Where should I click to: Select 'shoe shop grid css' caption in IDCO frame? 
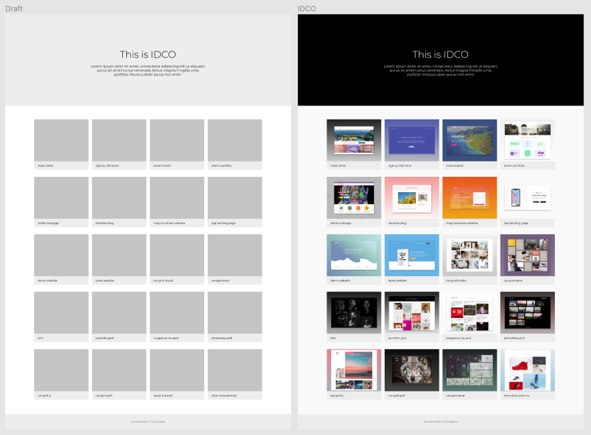pyautogui.click(x=517, y=396)
